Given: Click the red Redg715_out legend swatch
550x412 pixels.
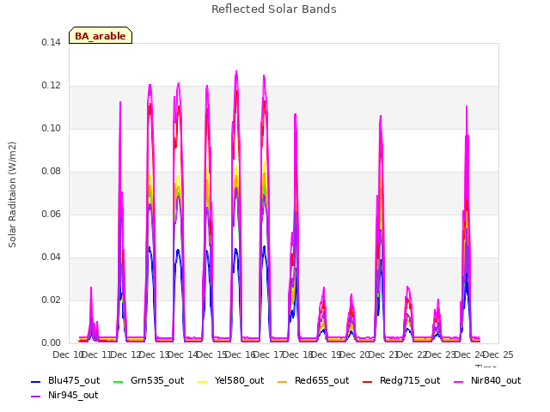Looking at the screenshot, I should click(367, 381).
